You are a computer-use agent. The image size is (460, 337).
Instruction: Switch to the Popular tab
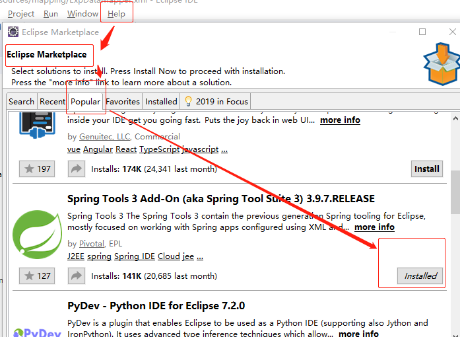coord(85,101)
